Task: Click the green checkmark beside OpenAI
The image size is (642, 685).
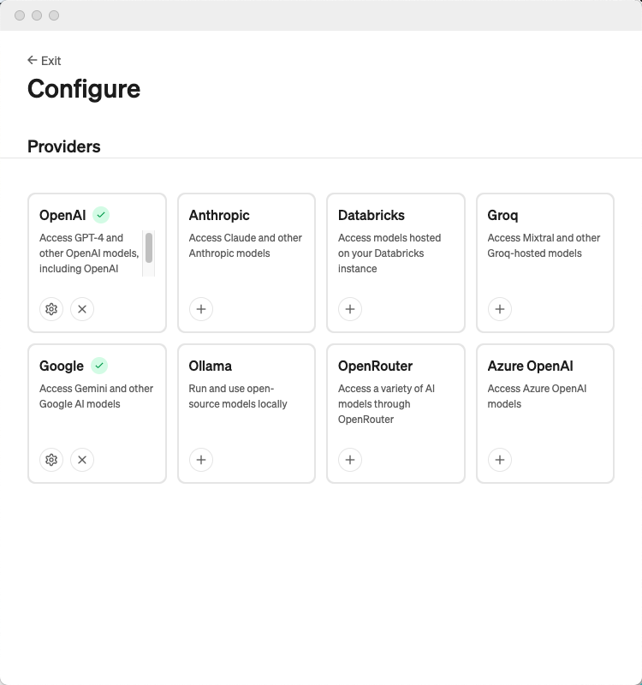Action: pyautogui.click(x=101, y=215)
